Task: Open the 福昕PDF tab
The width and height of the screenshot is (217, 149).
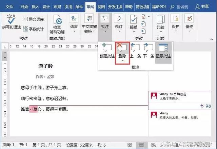Action: pyautogui.click(x=159, y=6)
